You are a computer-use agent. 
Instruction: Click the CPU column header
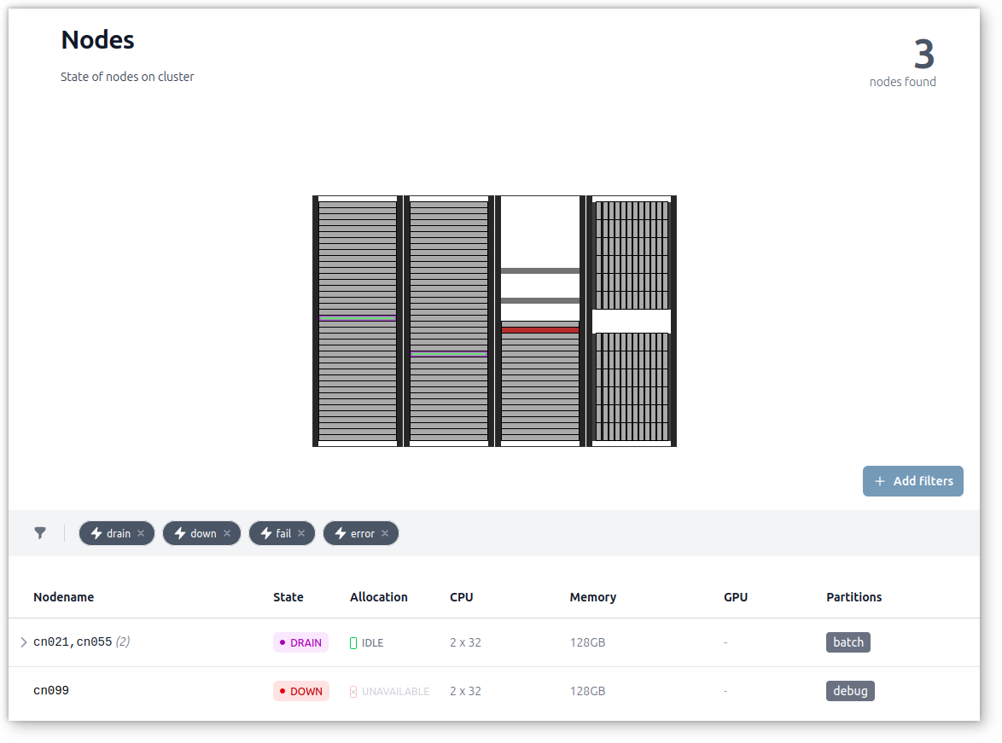point(462,596)
